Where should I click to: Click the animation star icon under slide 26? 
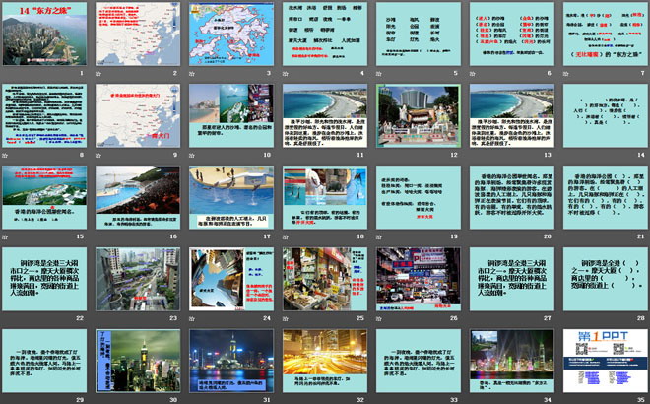click(x=379, y=318)
